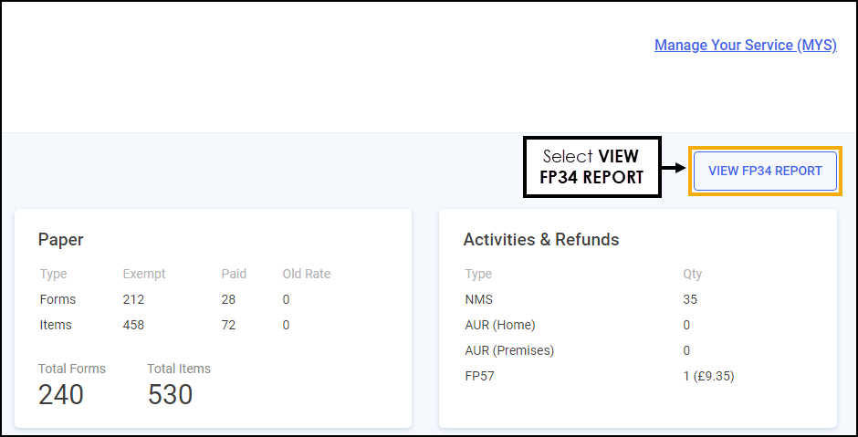
Task: Click the VIEW FP34 REPORT button
Action: coord(765,171)
